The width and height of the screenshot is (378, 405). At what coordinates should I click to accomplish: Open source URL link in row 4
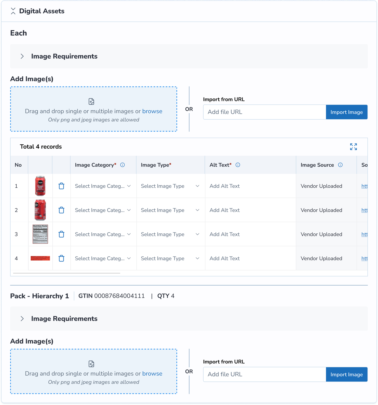pos(365,258)
